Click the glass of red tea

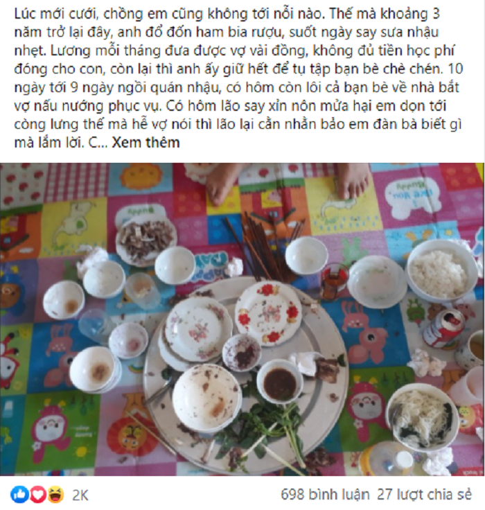pos(334,281)
